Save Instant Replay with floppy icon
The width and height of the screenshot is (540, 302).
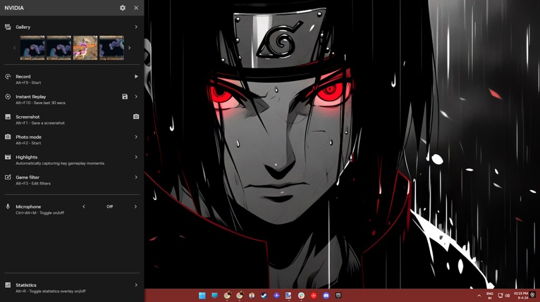[x=124, y=97]
